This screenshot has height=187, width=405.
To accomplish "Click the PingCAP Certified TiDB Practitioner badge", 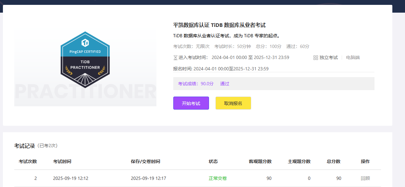I will click(x=85, y=60).
